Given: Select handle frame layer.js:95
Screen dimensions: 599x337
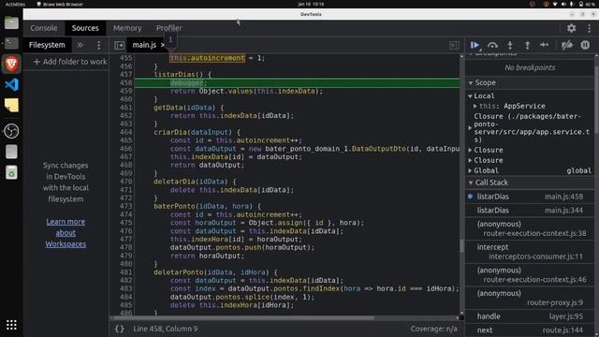Looking at the screenshot, I should pos(530,316).
